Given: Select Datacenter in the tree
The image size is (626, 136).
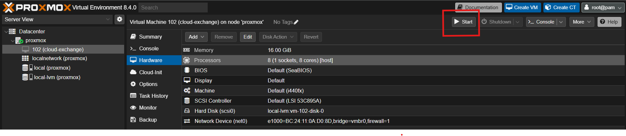Looking at the screenshot, I should [32, 31].
